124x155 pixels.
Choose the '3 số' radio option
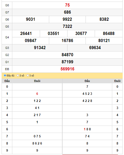(x=28, y=75)
